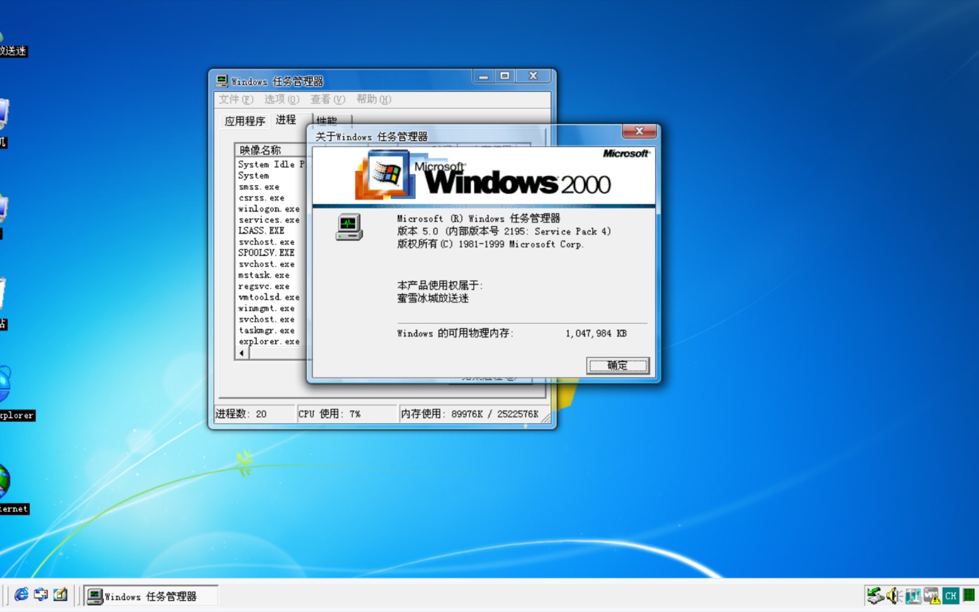Select the explorer.exe process

(269, 341)
